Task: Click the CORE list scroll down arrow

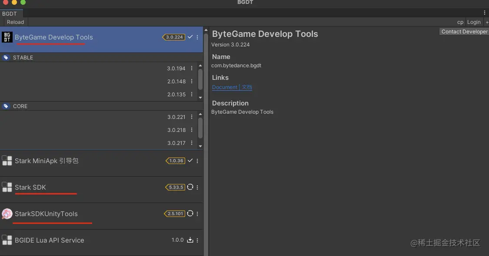Action: coord(200,146)
